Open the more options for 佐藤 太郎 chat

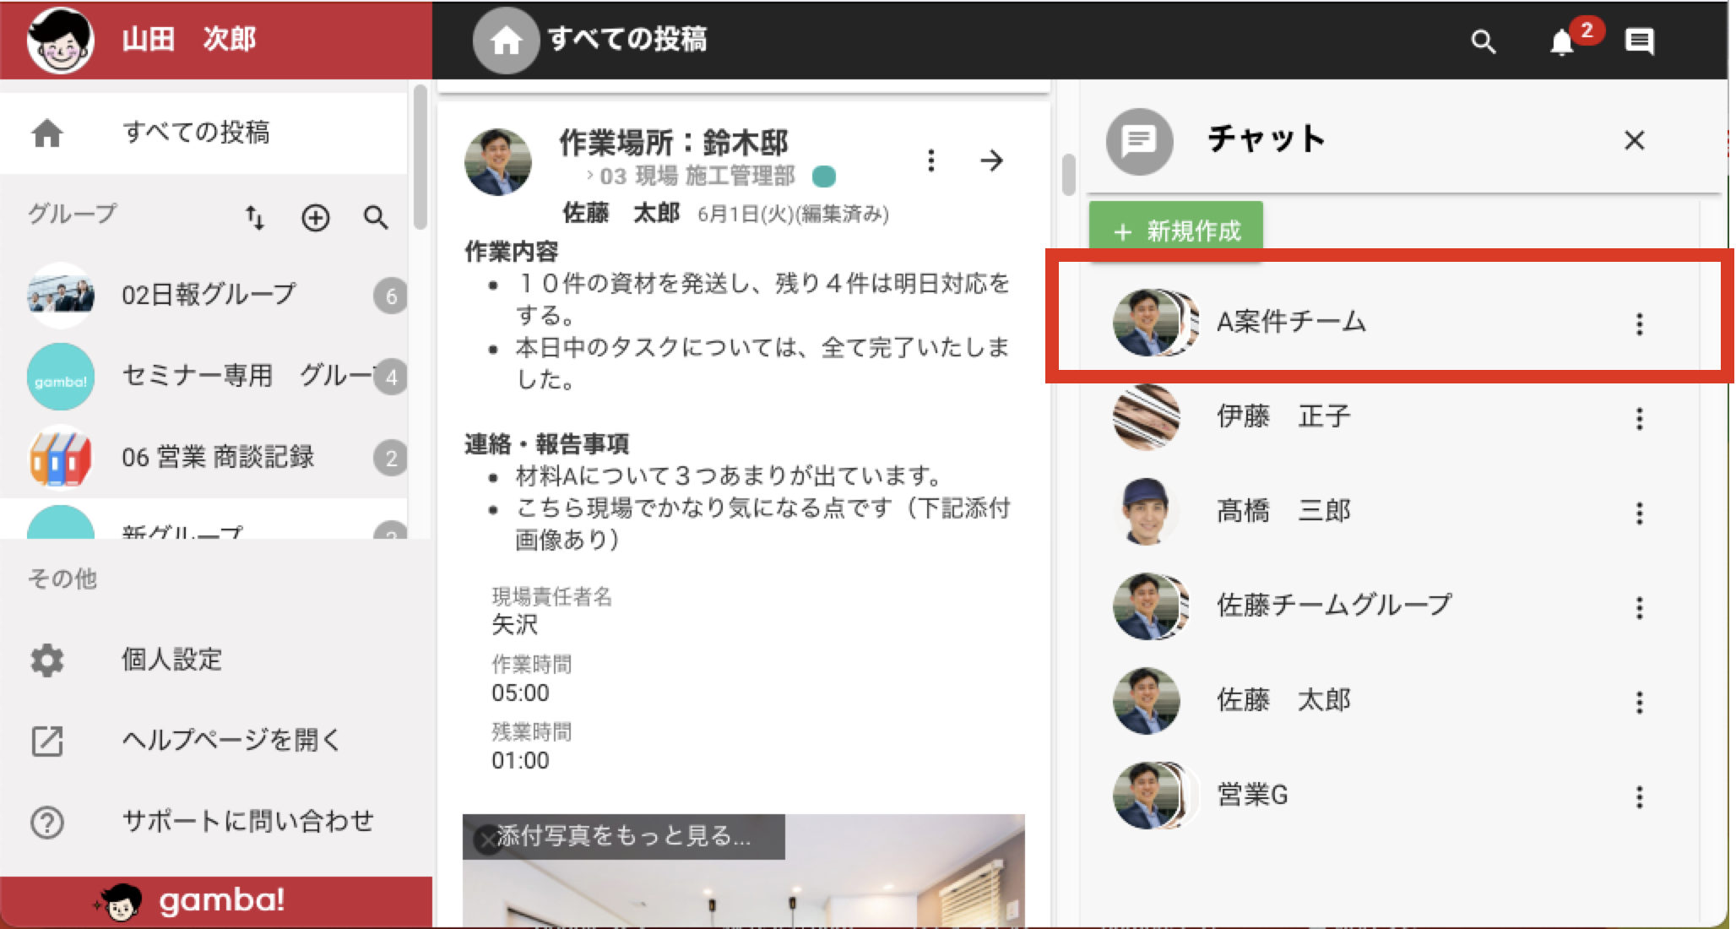[x=1639, y=702]
